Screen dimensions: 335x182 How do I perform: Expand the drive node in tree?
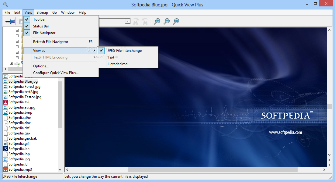pyautogui.click(x=11, y=63)
